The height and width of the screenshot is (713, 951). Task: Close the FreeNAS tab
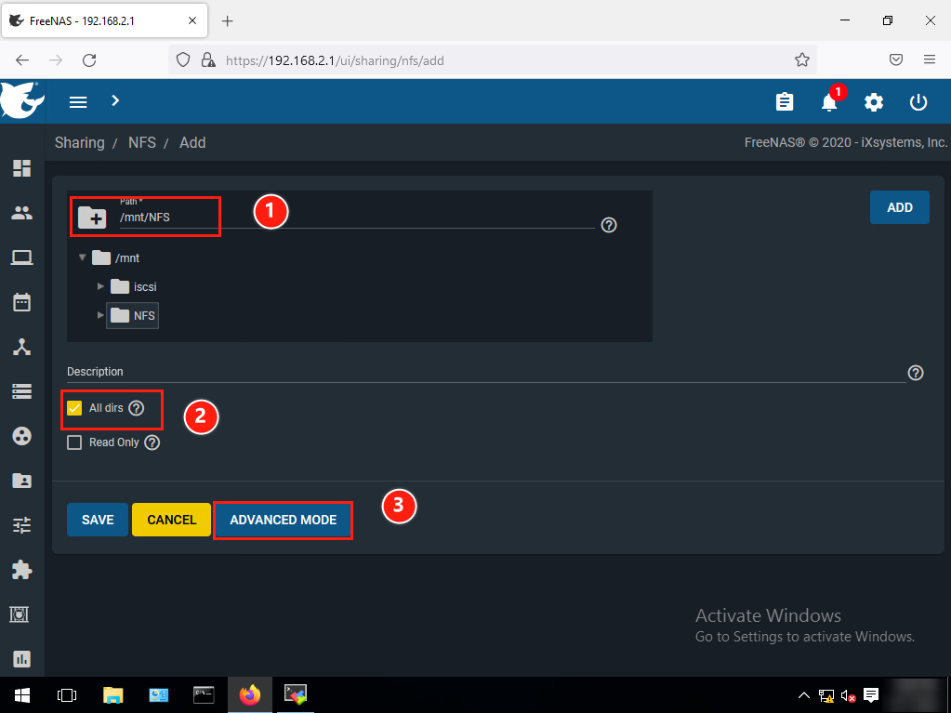coord(192,20)
